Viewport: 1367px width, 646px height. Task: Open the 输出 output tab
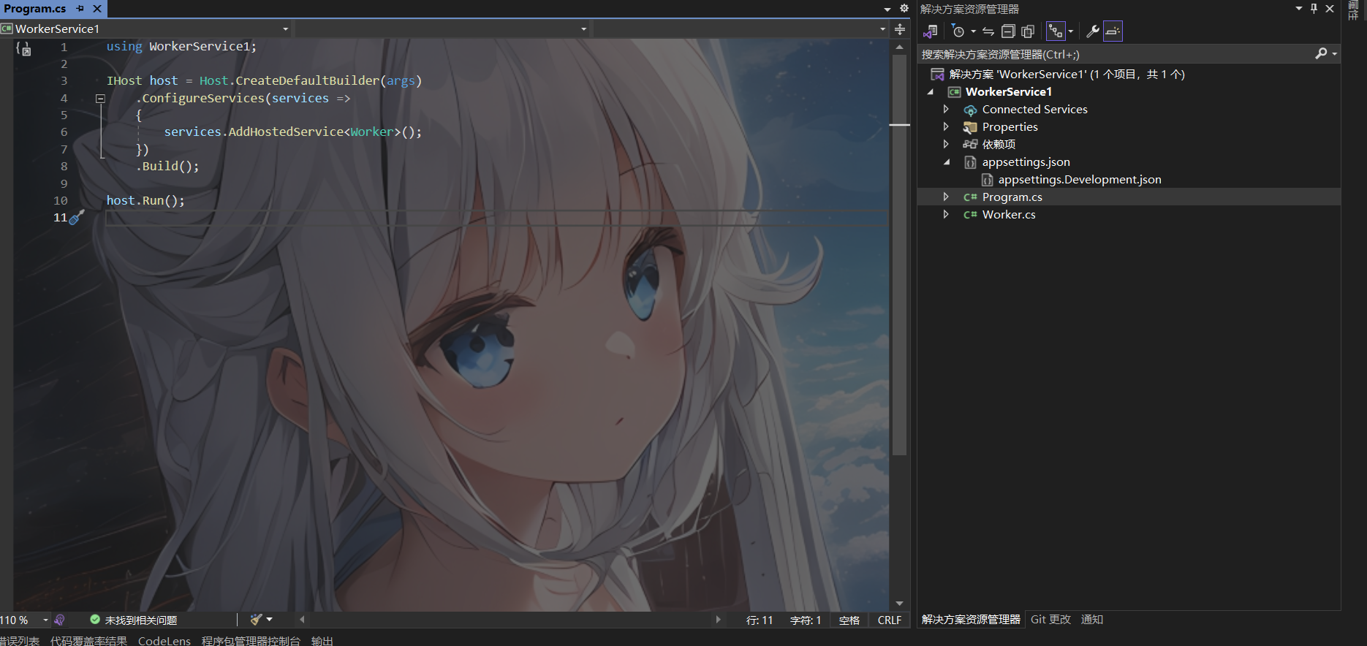click(x=322, y=640)
